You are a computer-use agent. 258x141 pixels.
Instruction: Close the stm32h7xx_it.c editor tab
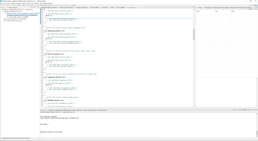click(x=137, y=7)
